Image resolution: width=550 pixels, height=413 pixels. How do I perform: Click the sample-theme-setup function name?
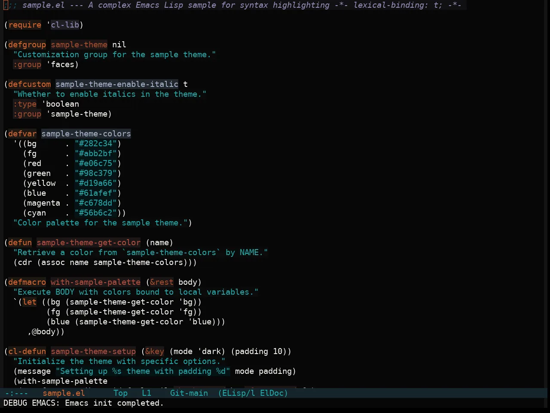tap(93, 351)
